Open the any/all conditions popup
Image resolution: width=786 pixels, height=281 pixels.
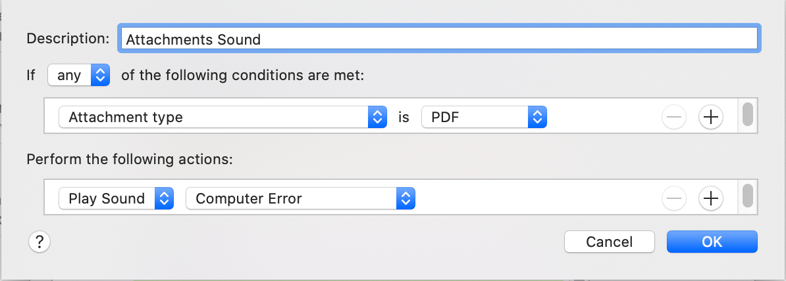pos(79,76)
